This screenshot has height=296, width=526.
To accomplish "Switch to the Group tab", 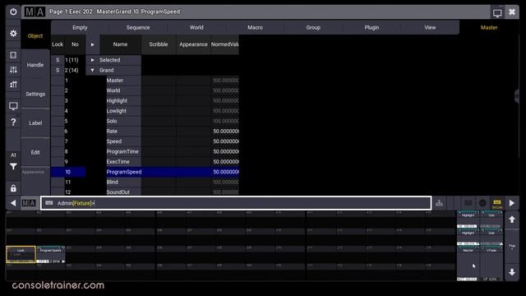I will 313,27.
